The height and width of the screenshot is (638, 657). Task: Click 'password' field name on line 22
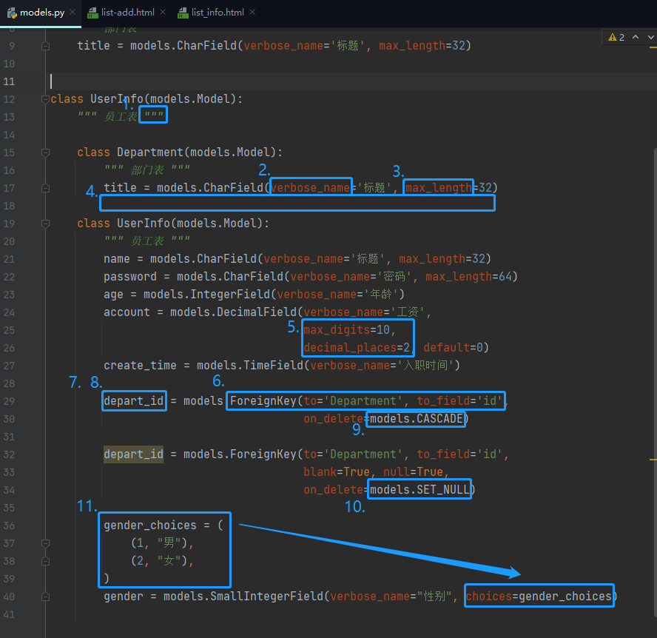point(130,277)
